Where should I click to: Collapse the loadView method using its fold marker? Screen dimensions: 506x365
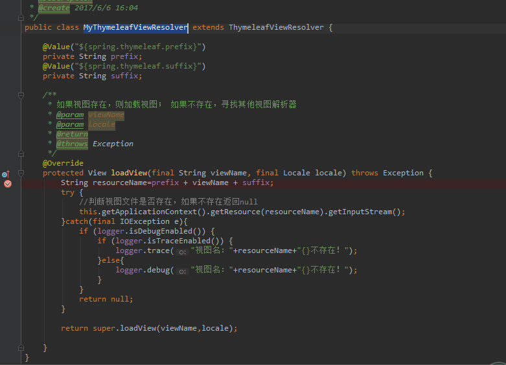click(x=21, y=173)
